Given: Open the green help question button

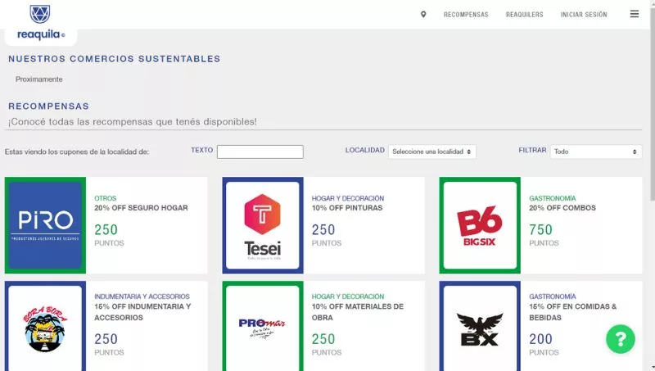Looking at the screenshot, I should pos(621,338).
